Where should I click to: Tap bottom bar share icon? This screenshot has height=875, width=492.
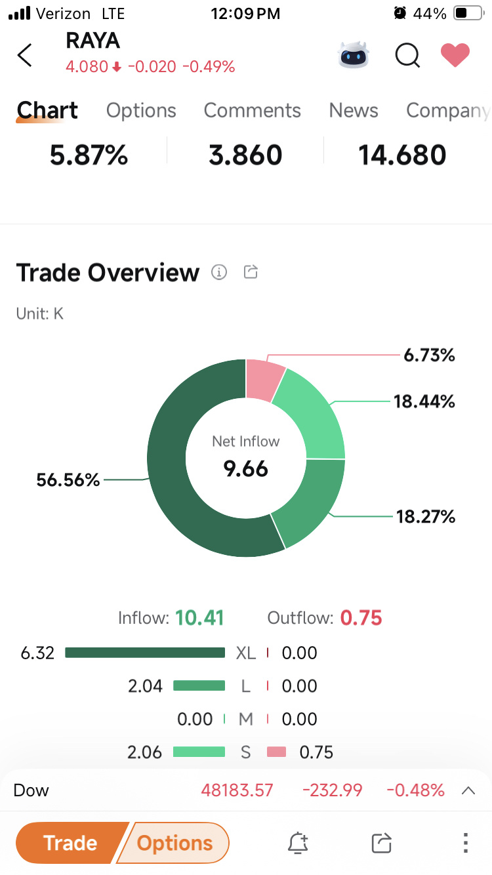click(381, 843)
